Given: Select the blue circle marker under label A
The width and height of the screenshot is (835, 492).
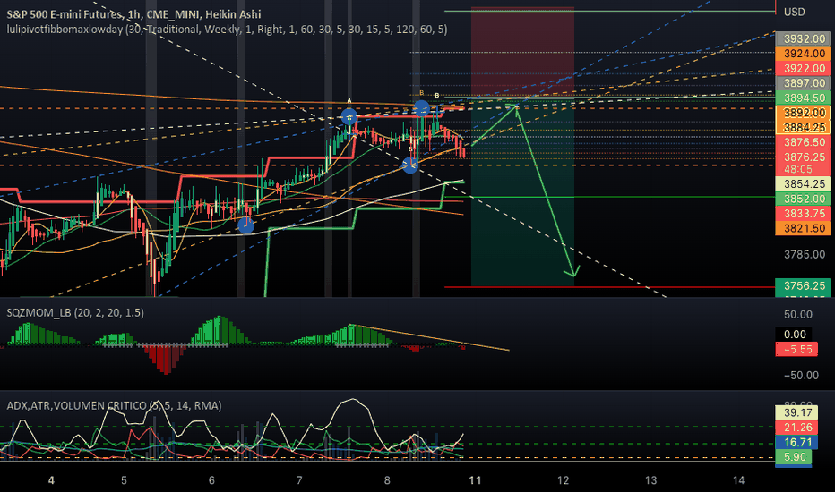Looking at the screenshot, I should (x=349, y=116).
